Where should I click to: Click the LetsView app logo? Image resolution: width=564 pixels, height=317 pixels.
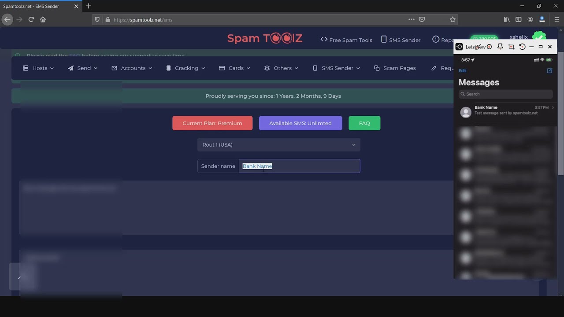459,47
